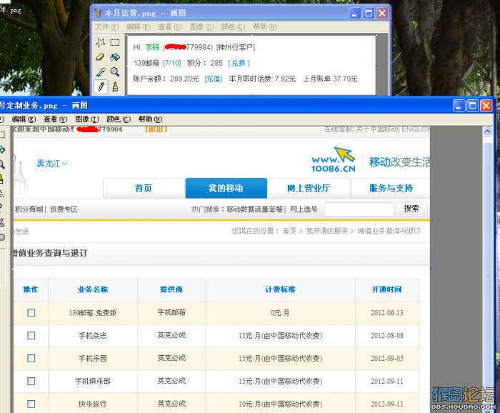The height and width of the screenshot is (413, 500).
Task: Maximize the front 定制业务.png Paint window
Action: coord(473,106)
